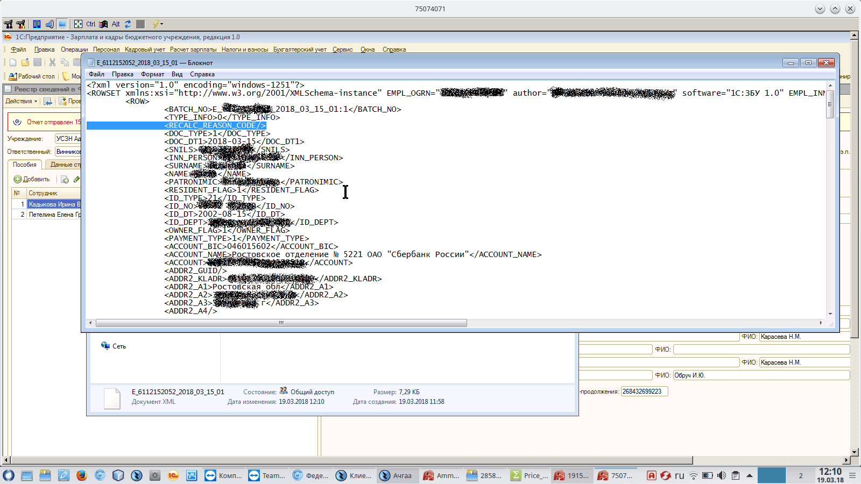Switch to Феде... taskbar window
Viewport: 861px width, 484px height.
(310, 475)
